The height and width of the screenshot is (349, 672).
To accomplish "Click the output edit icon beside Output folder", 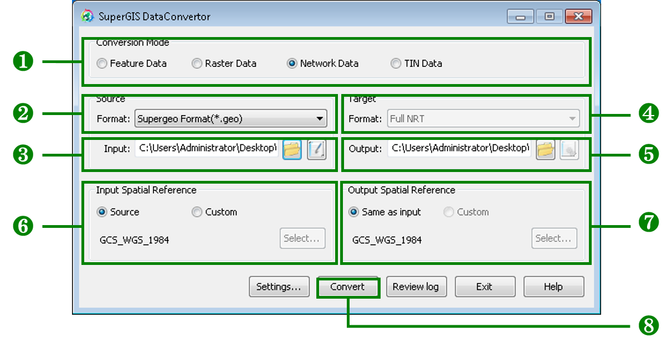I will point(570,149).
